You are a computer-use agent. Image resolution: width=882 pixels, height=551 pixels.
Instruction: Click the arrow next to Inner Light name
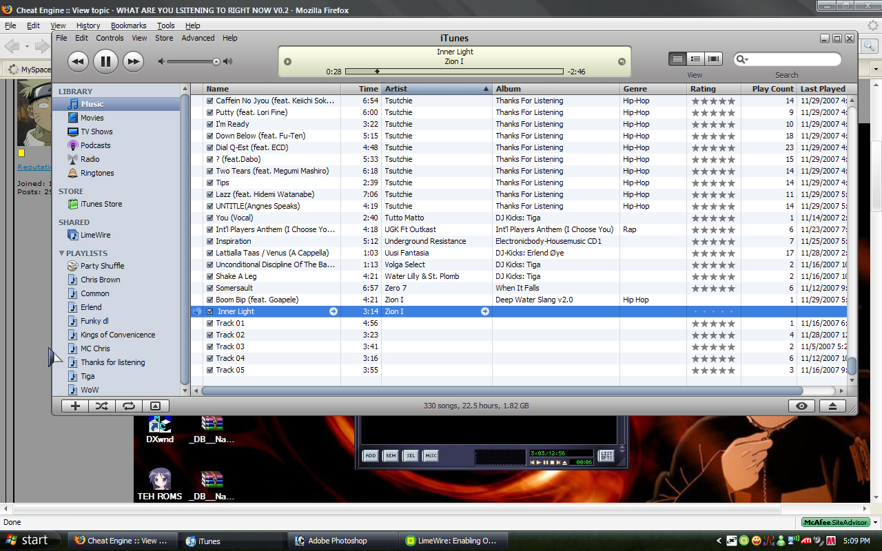(334, 311)
